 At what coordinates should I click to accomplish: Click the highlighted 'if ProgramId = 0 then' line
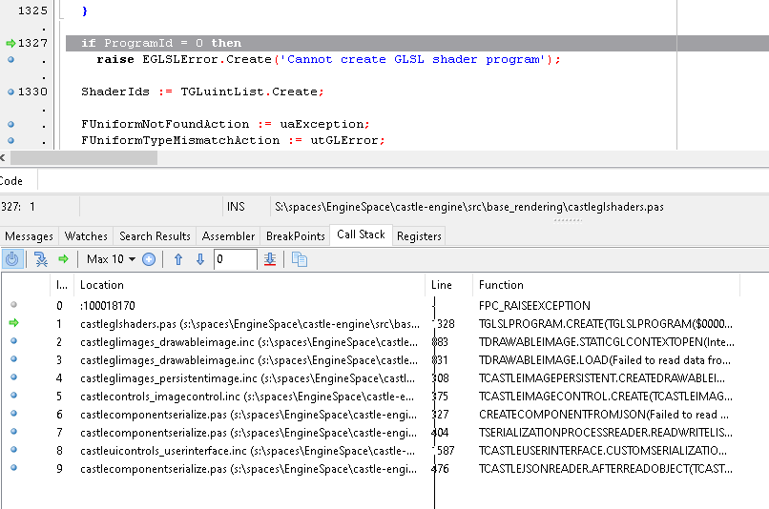tap(417, 43)
